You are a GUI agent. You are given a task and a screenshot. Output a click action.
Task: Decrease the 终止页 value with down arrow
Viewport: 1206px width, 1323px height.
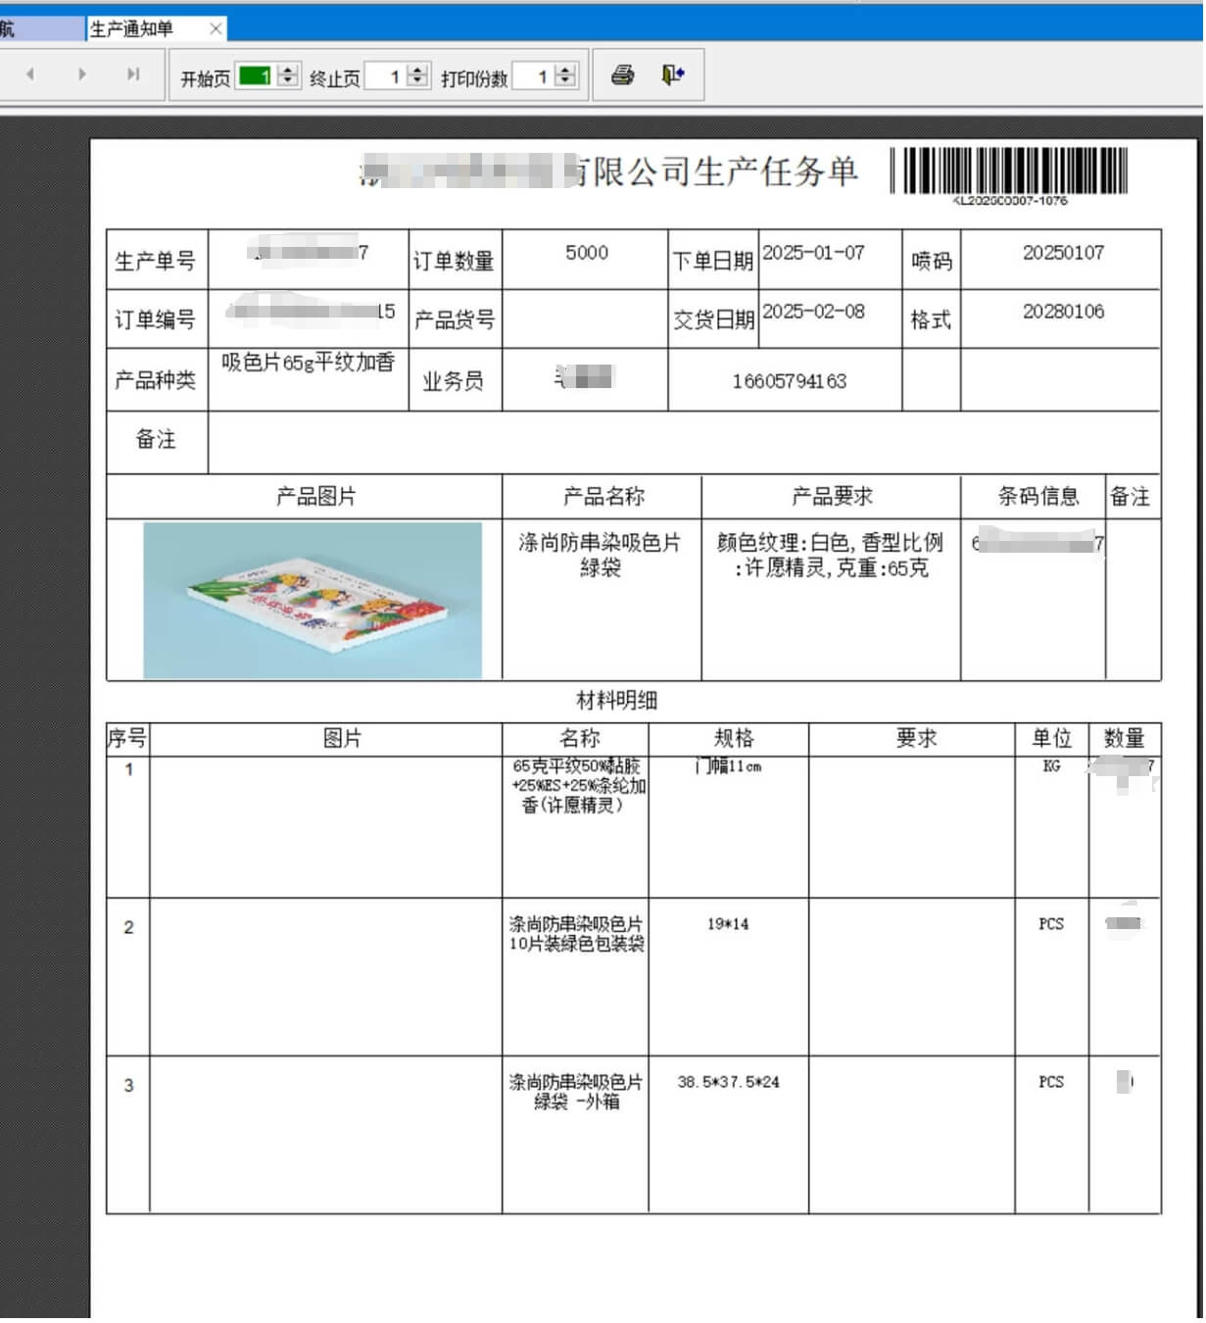click(x=418, y=81)
